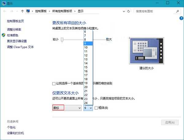Open 调整 ClearType 文本 link

(20, 47)
